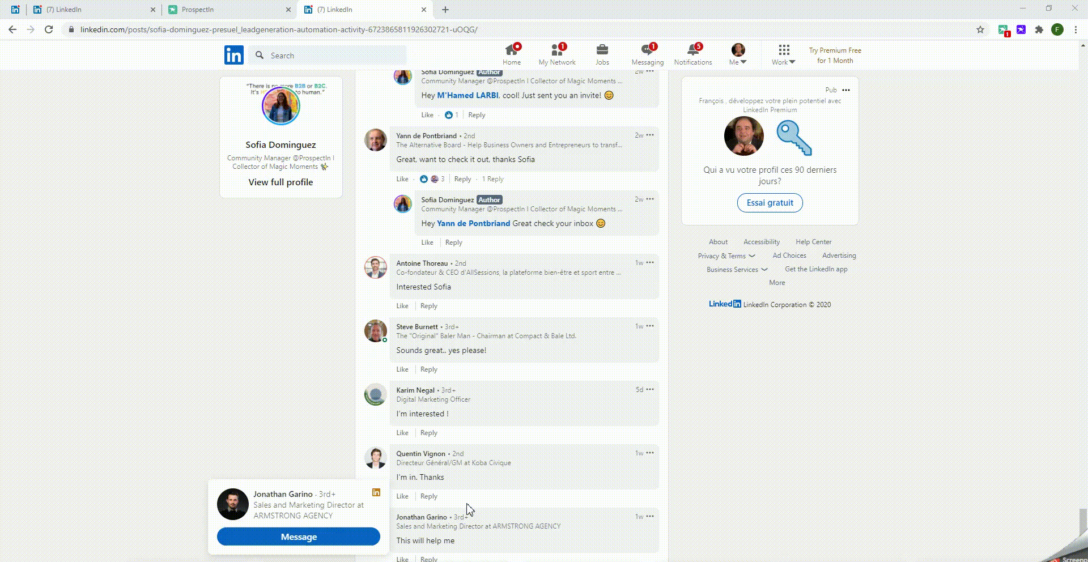Switch to the first pinned LinkedIn tab
The width and height of the screenshot is (1088, 562).
[15, 10]
